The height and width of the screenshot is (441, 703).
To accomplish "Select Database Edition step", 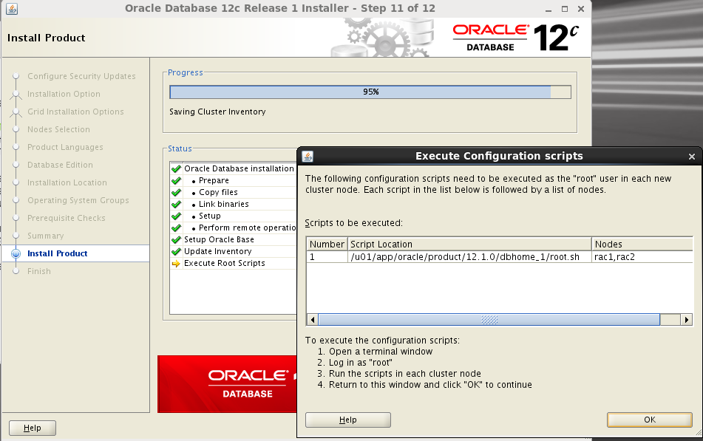I will pyautogui.click(x=60, y=165).
